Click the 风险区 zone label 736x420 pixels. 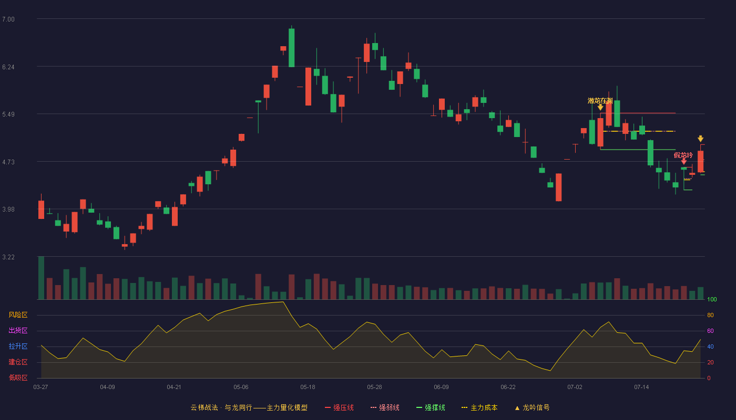pos(18,315)
